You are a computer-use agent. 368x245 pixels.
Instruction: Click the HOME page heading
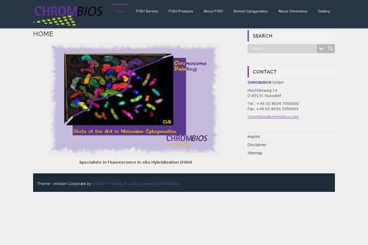pyautogui.click(x=43, y=34)
